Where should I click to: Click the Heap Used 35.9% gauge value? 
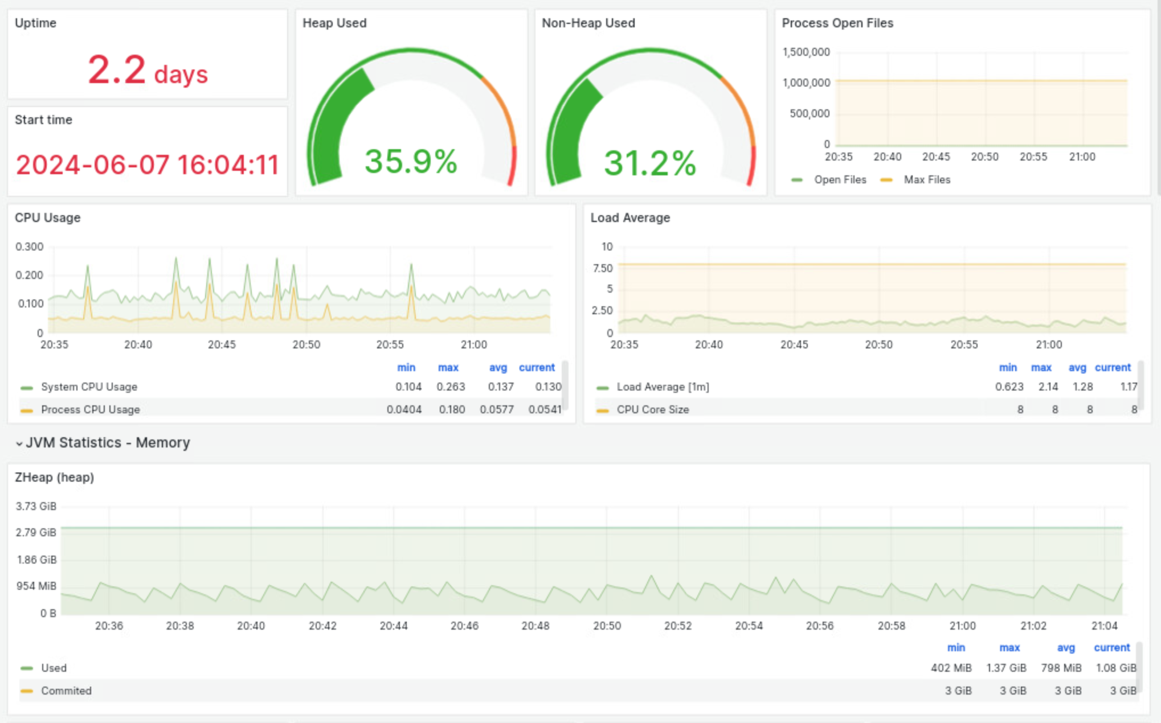point(411,161)
